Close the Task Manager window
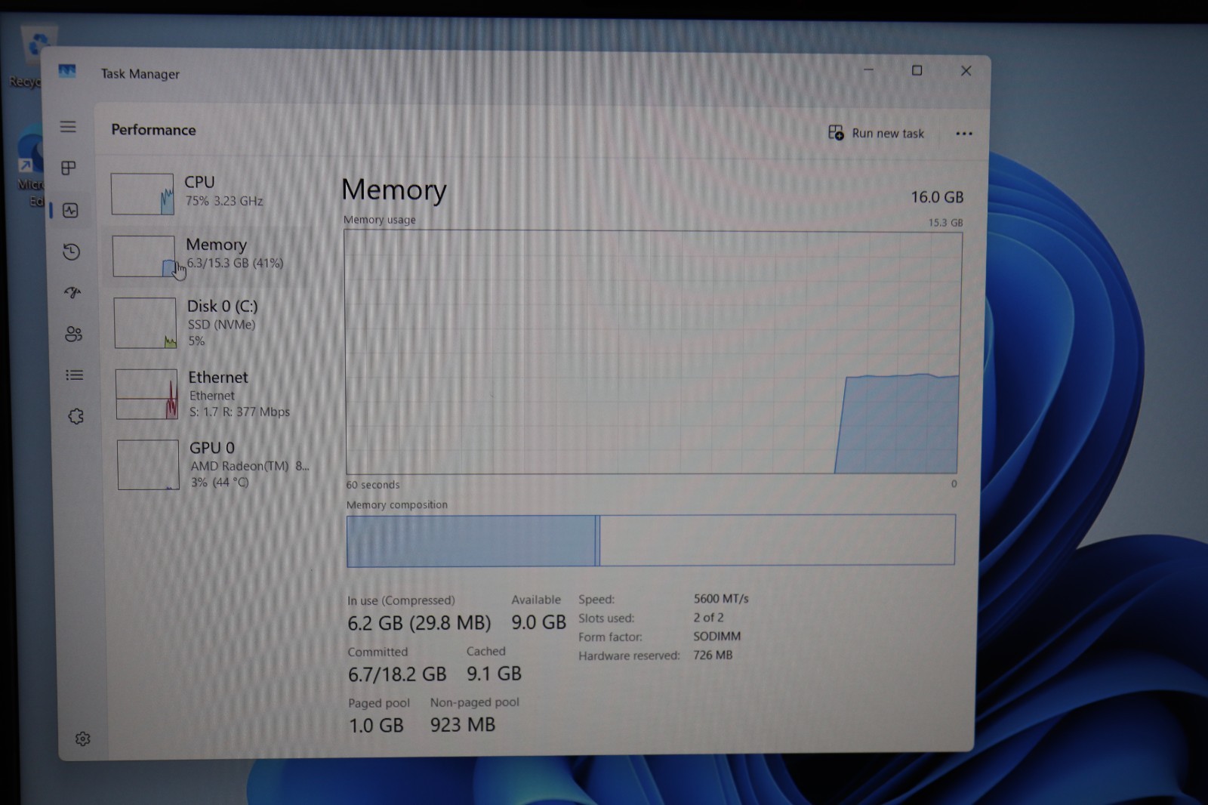The height and width of the screenshot is (805, 1208). 966,70
